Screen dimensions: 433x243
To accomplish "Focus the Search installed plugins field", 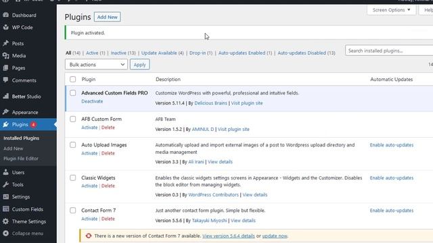I will tap(389, 51).
